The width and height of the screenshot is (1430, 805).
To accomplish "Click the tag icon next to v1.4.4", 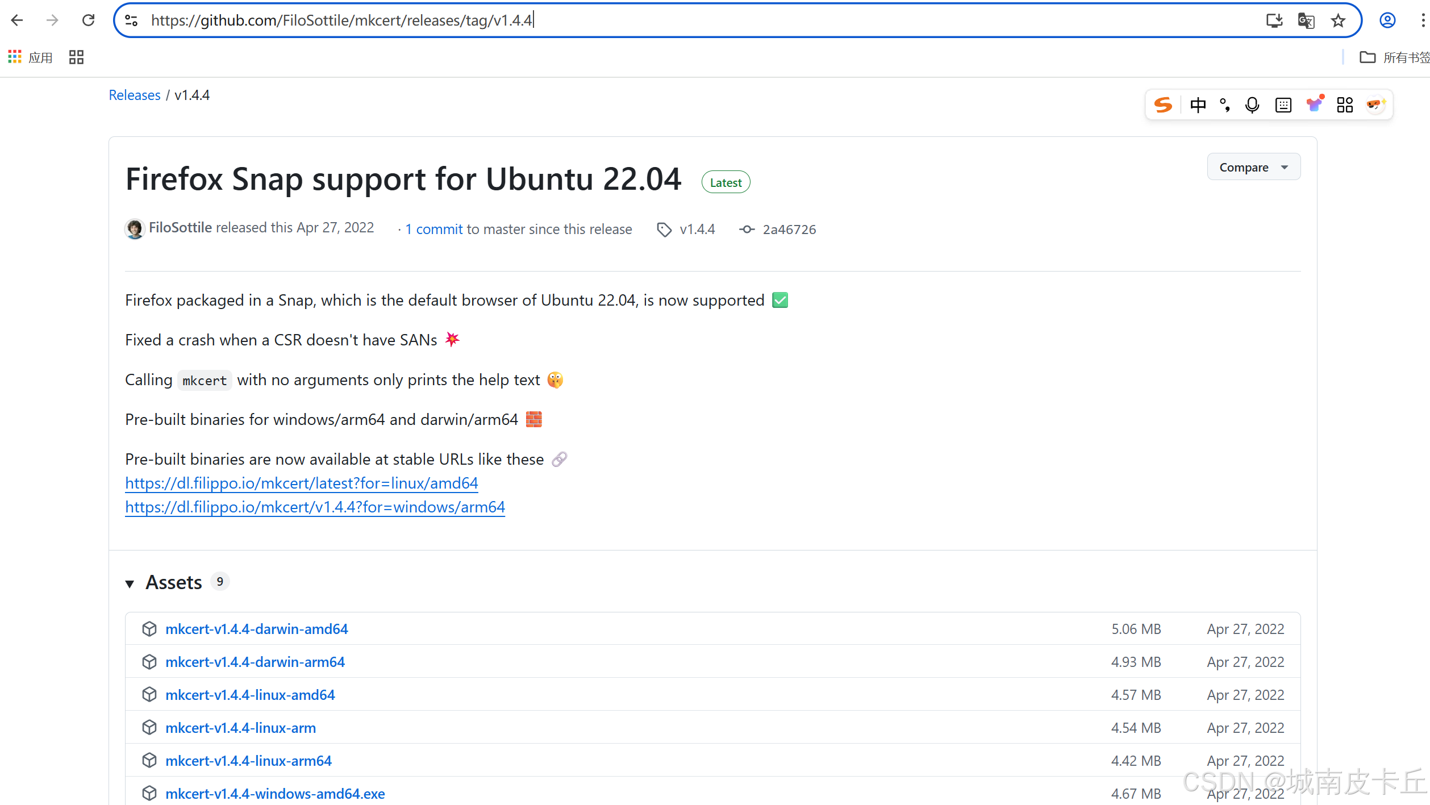I will 664,230.
